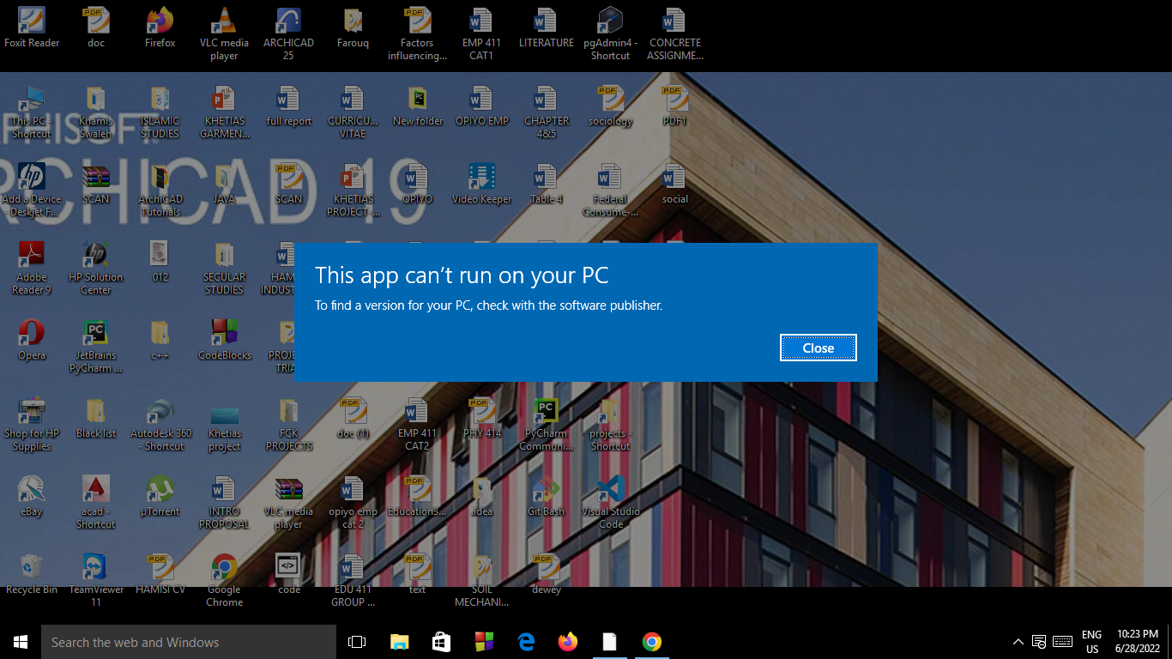Select the Table 4 Word document icon
Viewport: 1172px width, 659px height.
[546, 184]
